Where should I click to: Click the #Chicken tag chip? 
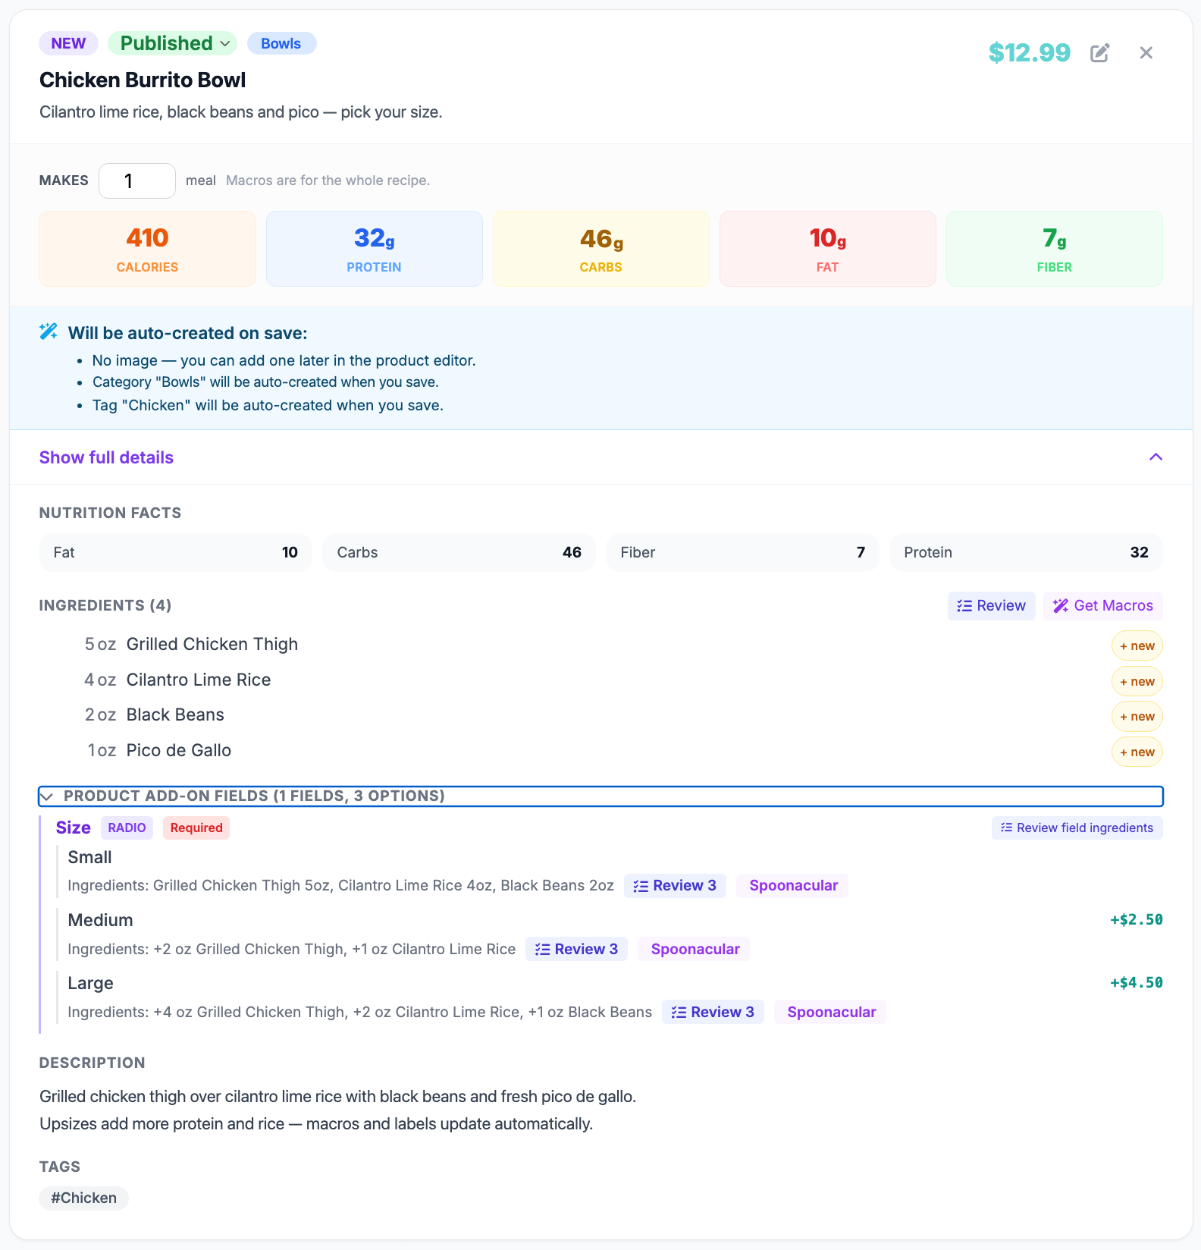83,1198
